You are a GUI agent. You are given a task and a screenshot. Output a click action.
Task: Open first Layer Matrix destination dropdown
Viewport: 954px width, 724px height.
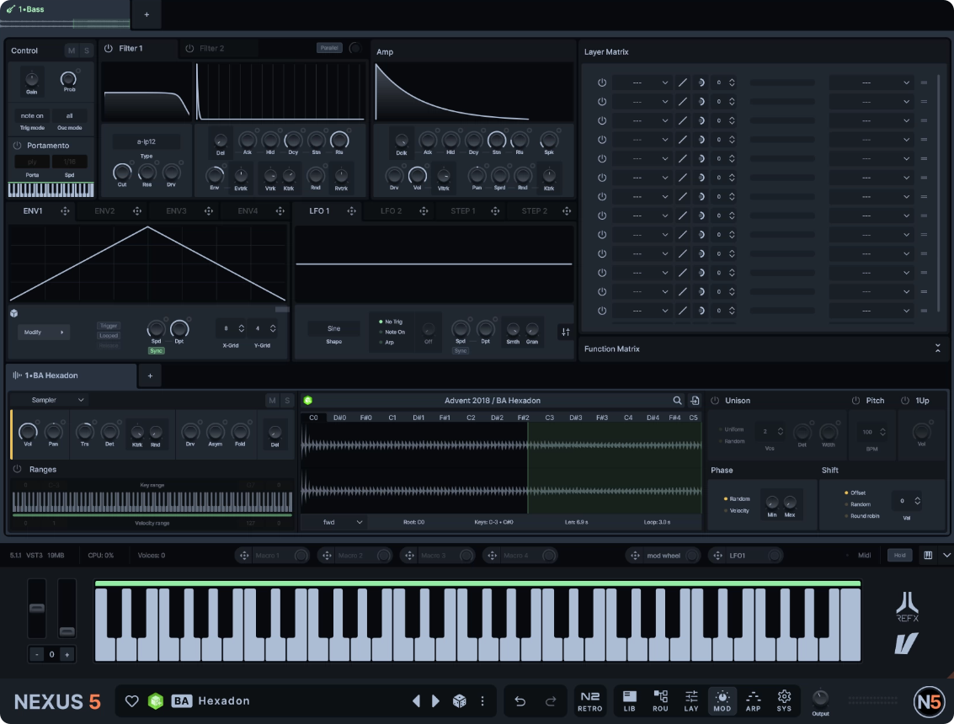point(871,83)
